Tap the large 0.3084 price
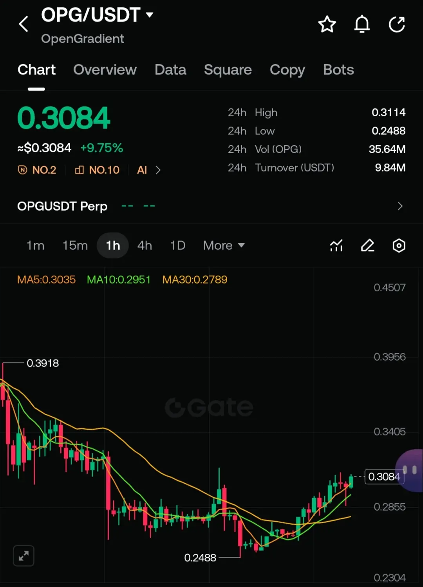 pyautogui.click(x=64, y=118)
